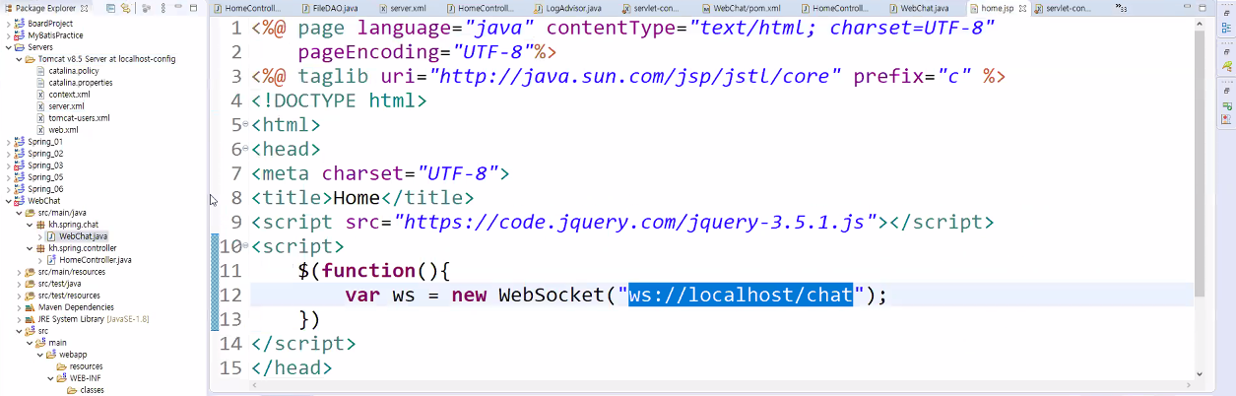
Task: Select src/test/resources folder
Action: [x=62, y=296]
